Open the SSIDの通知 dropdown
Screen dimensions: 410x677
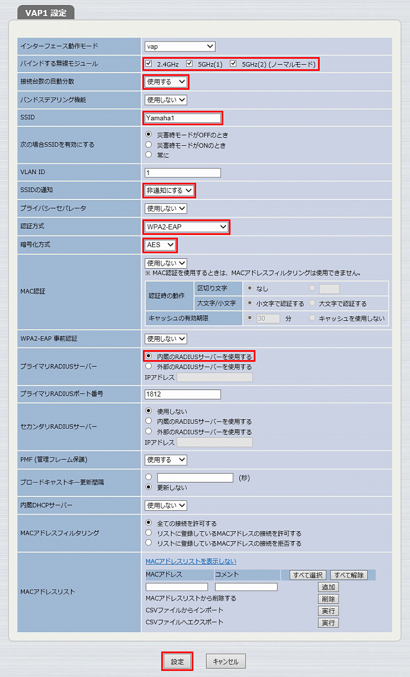pyautogui.click(x=169, y=191)
